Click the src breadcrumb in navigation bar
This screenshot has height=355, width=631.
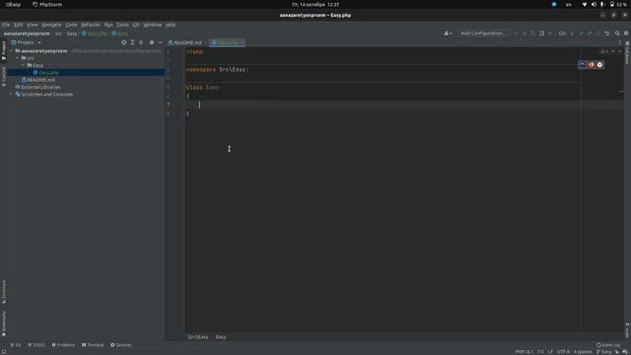tap(58, 34)
